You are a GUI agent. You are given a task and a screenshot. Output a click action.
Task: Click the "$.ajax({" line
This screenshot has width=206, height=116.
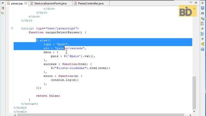click(x=43, y=40)
